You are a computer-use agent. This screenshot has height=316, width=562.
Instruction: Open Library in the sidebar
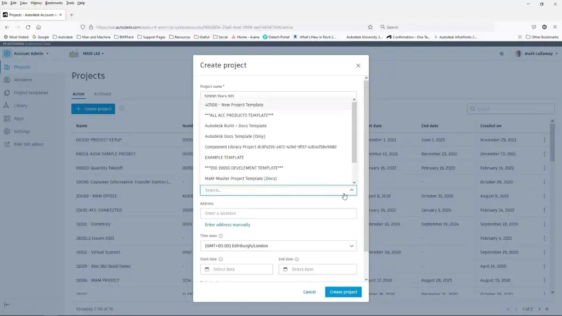click(x=20, y=106)
